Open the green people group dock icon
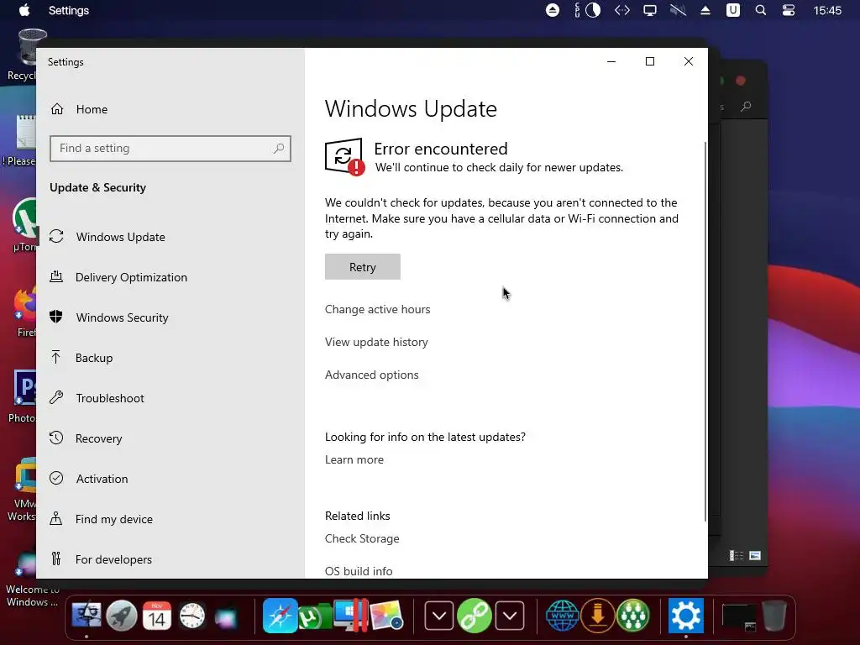860x645 pixels. pos(633,616)
